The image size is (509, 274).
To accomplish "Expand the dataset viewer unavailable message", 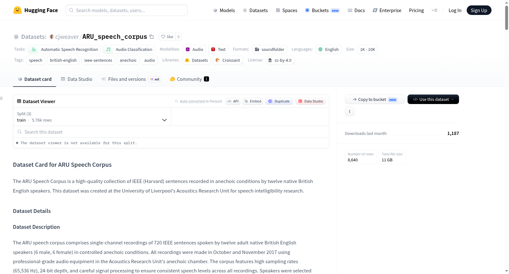I will tap(77, 143).
